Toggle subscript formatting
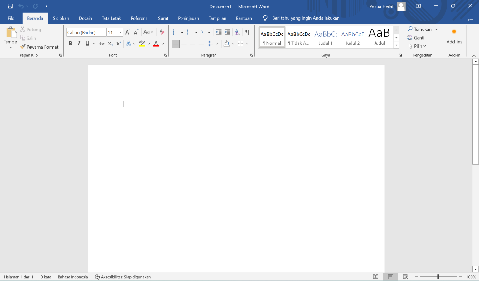This screenshot has width=479, height=281. [x=110, y=44]
